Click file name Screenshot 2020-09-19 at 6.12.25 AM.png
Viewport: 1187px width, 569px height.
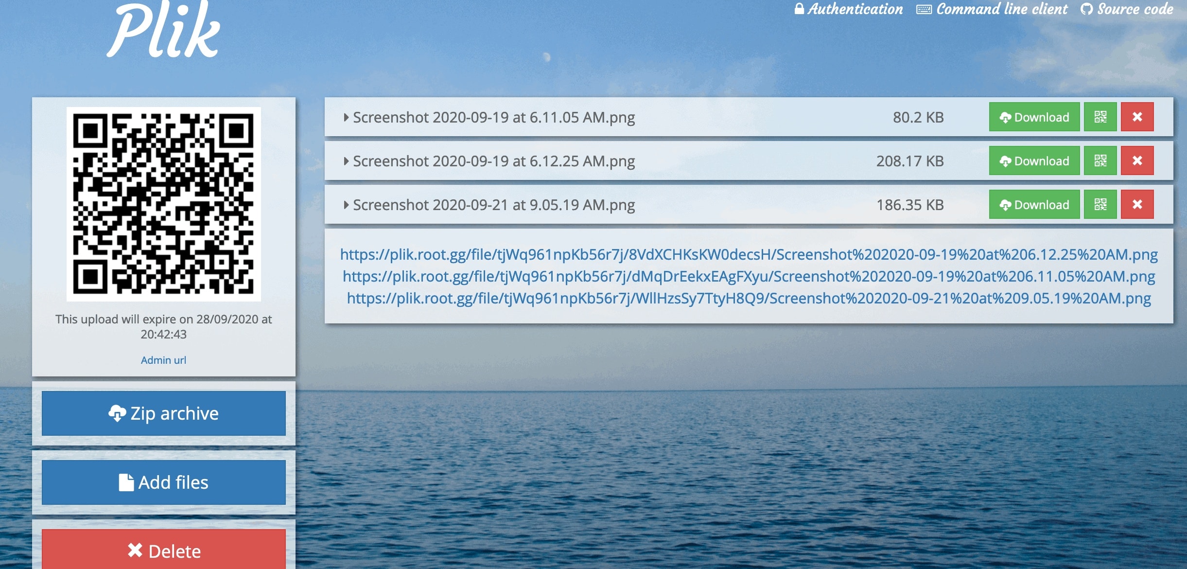pos(494,161)
